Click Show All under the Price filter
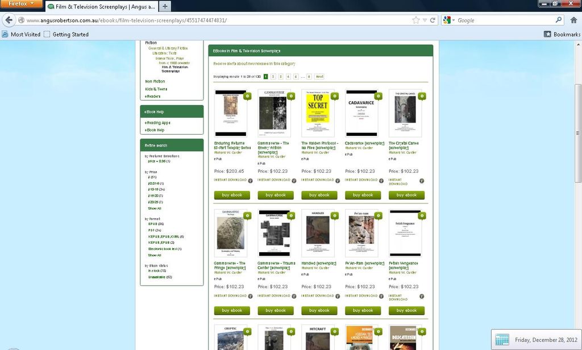The width and height of the screenshot is (582, 350). (155, 209)
